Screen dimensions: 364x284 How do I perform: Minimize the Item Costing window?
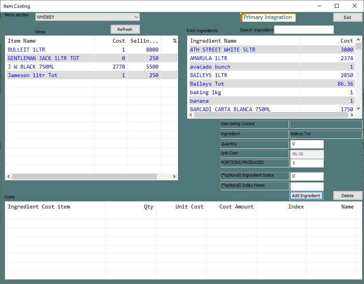coord(319,6)
